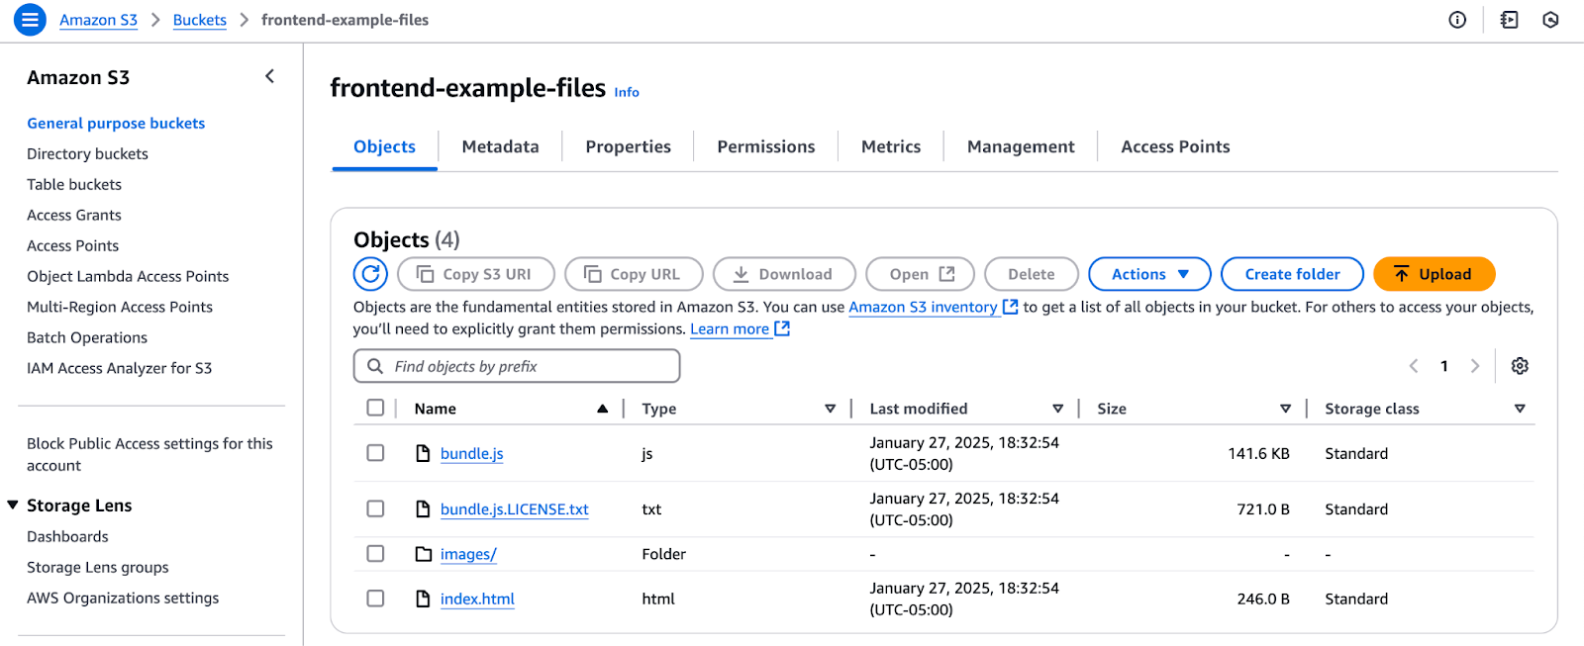The height and width of the screenshot is (646, 1584).
Task: Open Object Lambda Access Points in sidebar
Action: (128, 276)
